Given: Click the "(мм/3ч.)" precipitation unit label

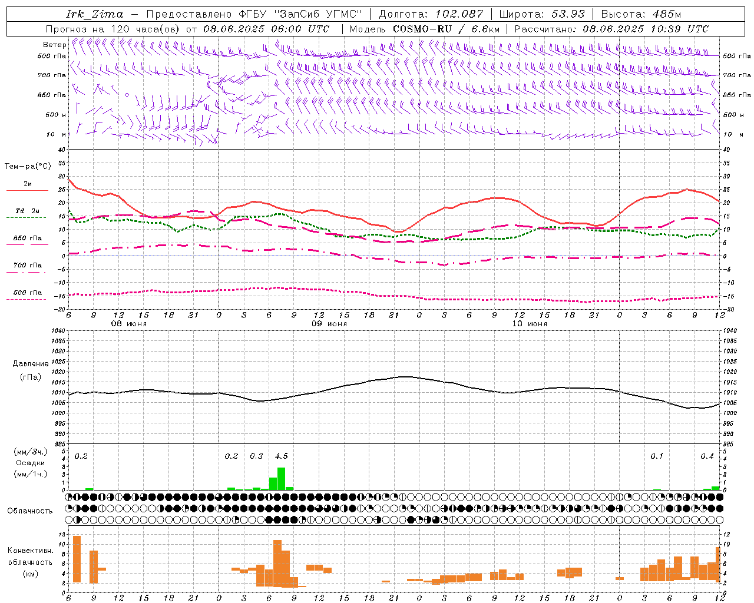Looking at the screenshot, I should pyautogui.click(x=31, y=452).
